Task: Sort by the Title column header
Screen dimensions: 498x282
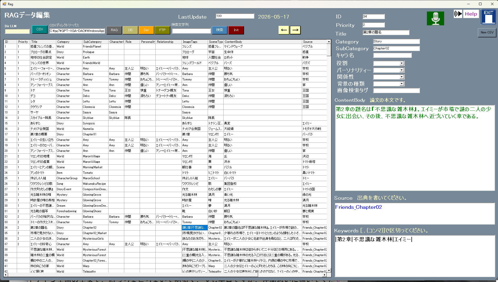Action: 43,42
